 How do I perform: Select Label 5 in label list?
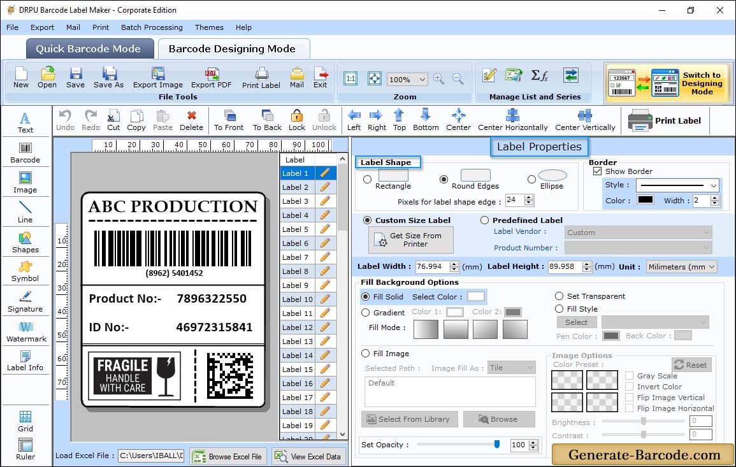tap(298, 229)
